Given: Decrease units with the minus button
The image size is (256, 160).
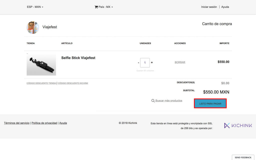Looking at the screenshot, I should point(138,62).
